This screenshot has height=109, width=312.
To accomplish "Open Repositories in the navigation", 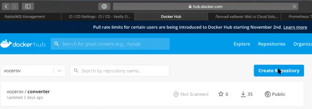I will (272, 44).
